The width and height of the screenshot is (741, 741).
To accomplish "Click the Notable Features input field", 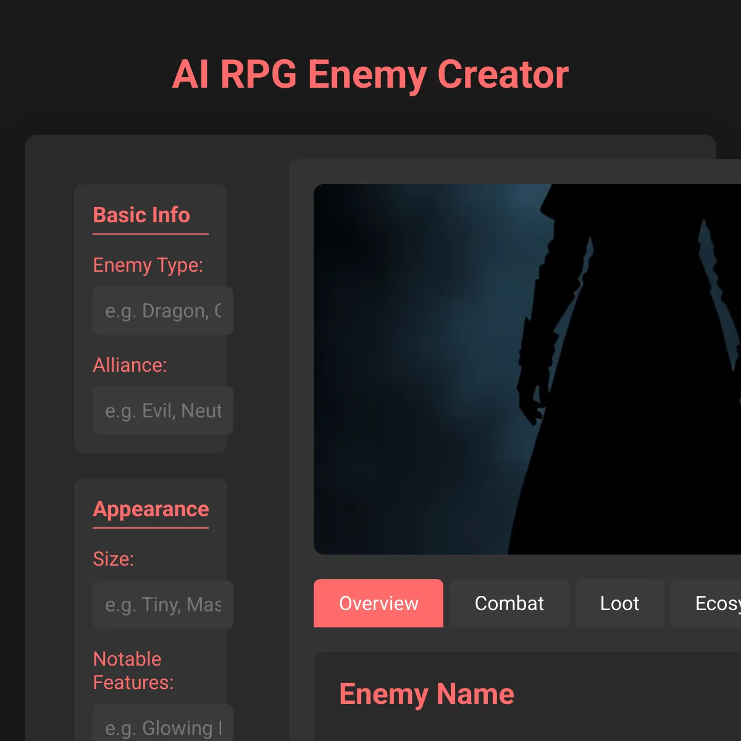I will pos(163,723).
